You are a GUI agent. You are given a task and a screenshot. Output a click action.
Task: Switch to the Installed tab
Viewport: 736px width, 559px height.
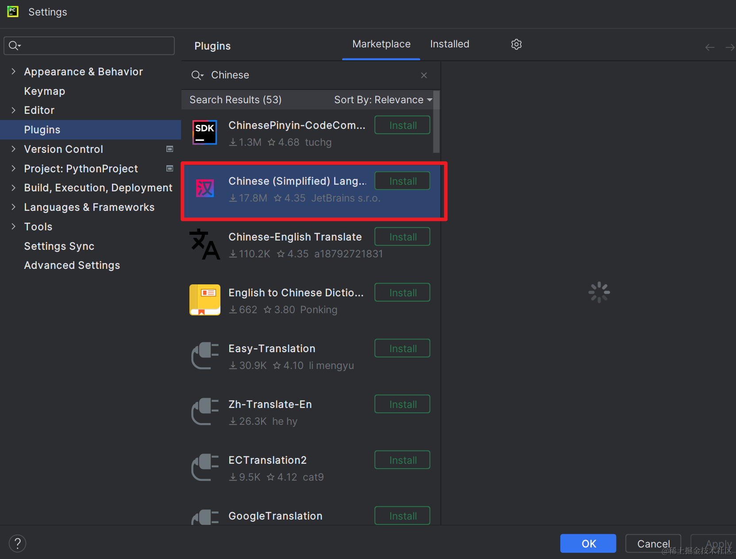pos(450,44)
